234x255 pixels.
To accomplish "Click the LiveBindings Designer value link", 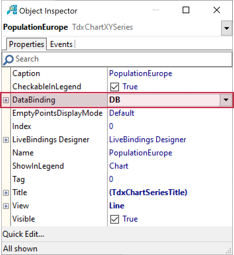I will pos(147,140).
